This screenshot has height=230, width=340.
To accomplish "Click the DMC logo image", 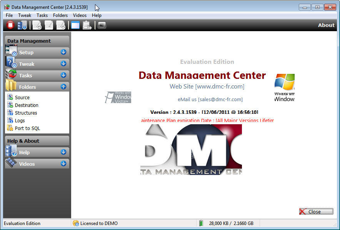I will click(x=191, y=150).
